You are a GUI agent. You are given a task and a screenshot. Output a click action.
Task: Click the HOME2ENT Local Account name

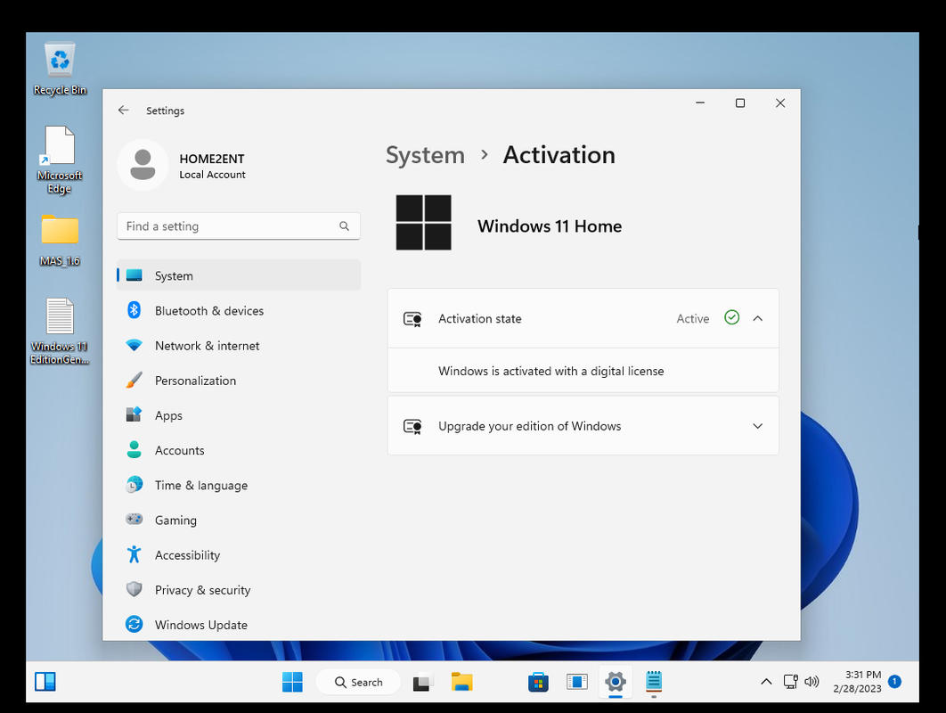212,166
